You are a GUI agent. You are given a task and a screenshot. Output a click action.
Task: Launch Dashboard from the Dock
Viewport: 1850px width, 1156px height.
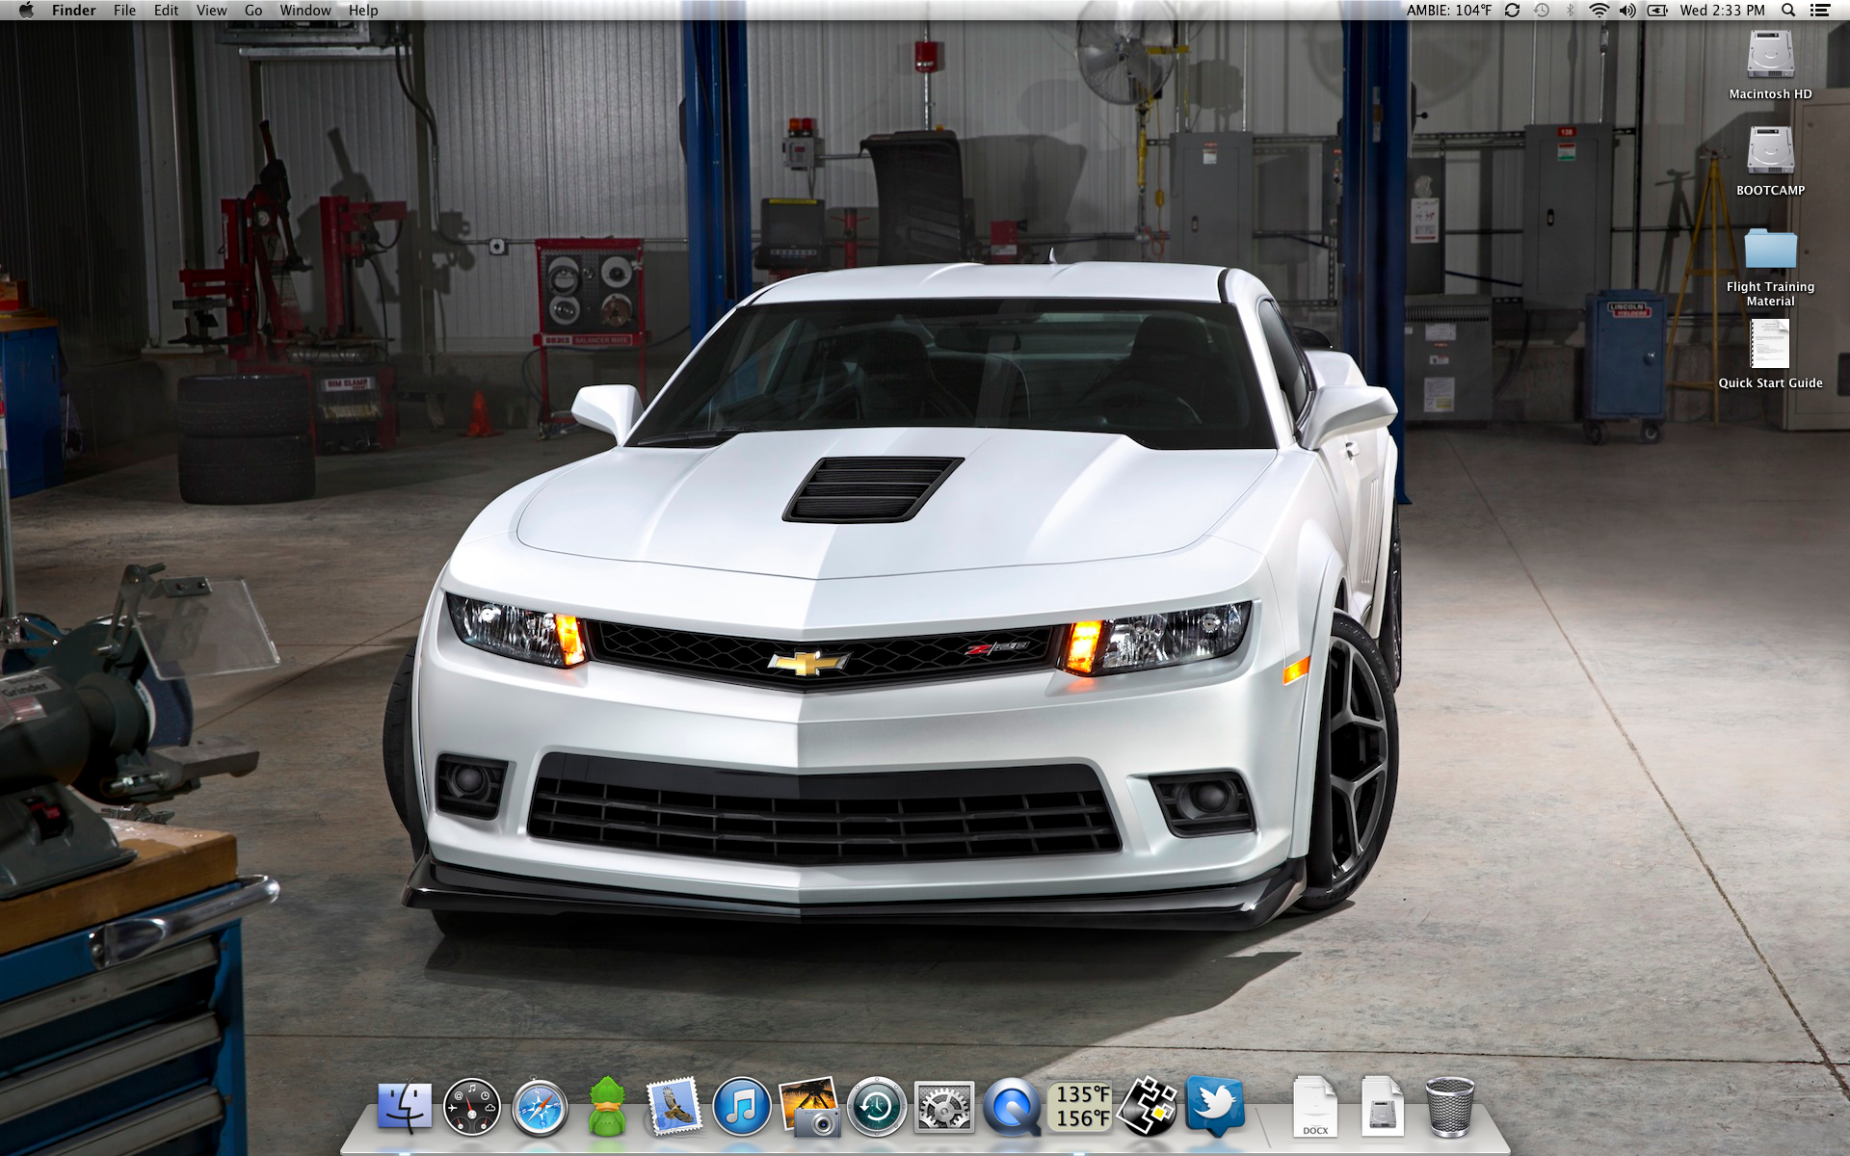[x=472, y=1107]
